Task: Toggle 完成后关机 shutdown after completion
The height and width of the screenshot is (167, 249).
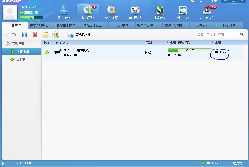Action: (79, 35)
